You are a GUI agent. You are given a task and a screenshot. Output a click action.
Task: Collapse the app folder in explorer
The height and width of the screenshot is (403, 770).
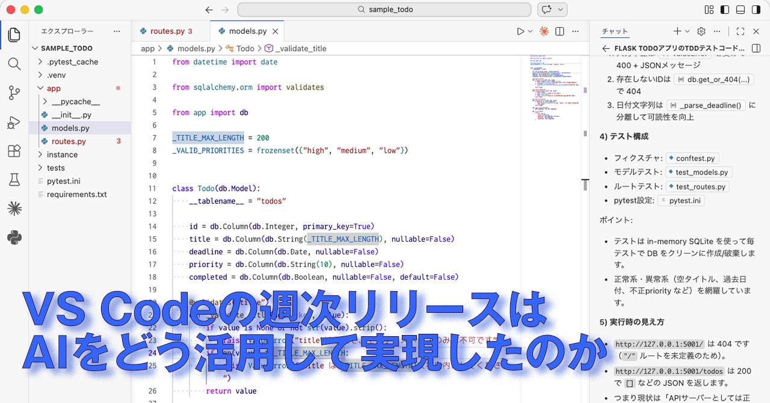tap(53, 88)
